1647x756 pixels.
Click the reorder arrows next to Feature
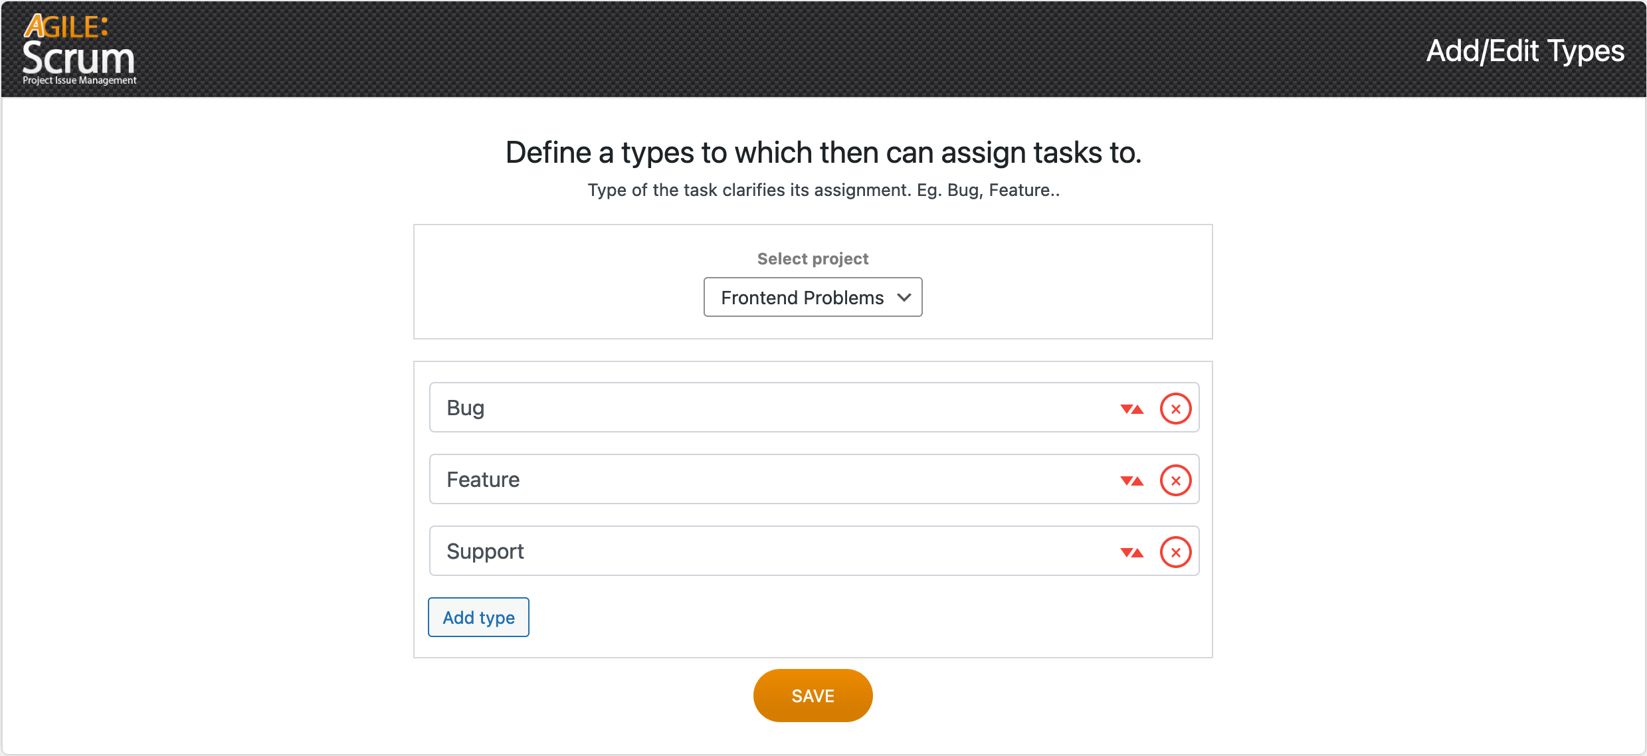(1131, 480)
